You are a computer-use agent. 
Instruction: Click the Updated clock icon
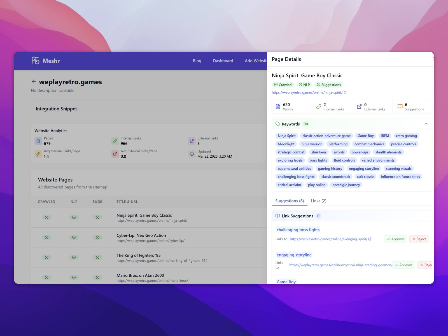192,154
